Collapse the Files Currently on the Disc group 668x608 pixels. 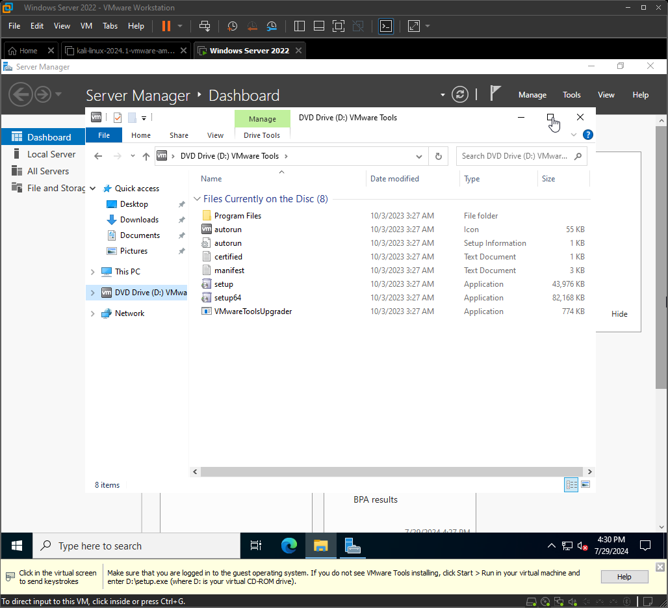point(197,199)
